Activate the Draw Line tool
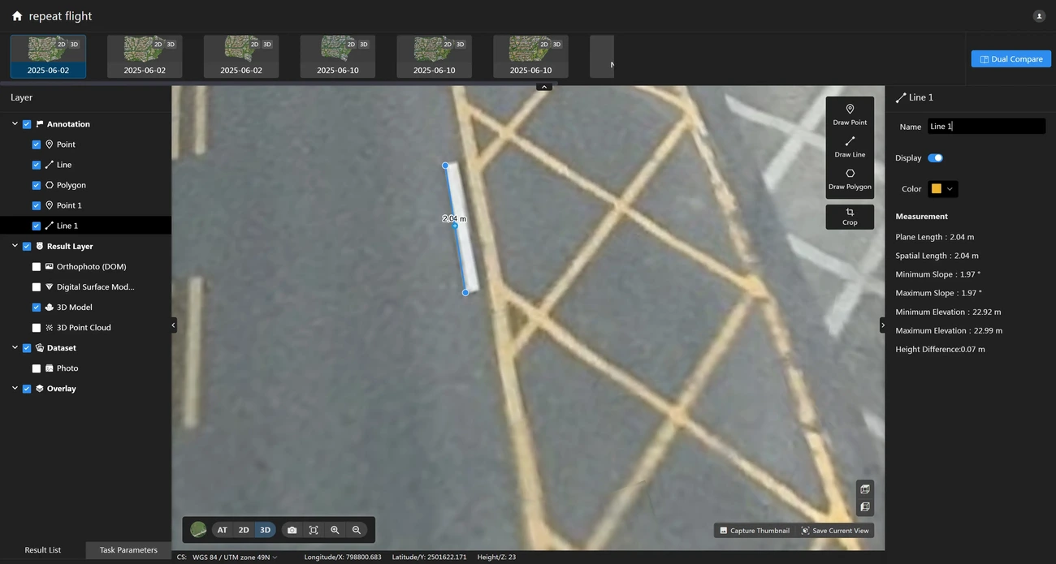Screen dimensions: 1056x564 point(850,146)
